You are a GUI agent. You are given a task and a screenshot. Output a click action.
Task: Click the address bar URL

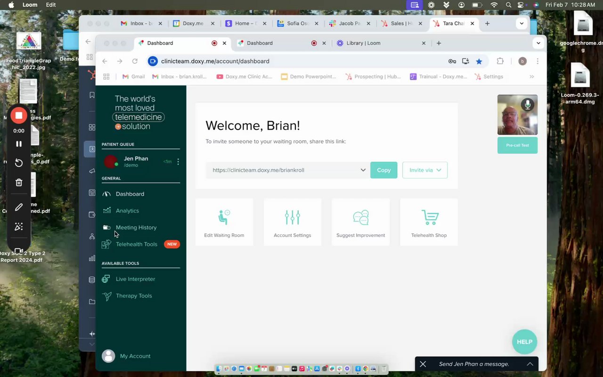click(x=215, y=61)
